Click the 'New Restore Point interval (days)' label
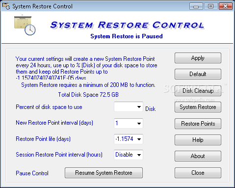Viewport: 235px width, 188px height. point(54,123)
